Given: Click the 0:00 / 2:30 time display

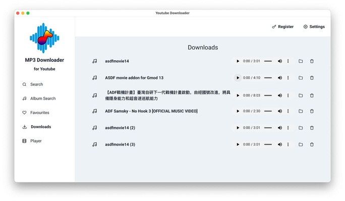Looking at the screenshot, I should [252, 111].
